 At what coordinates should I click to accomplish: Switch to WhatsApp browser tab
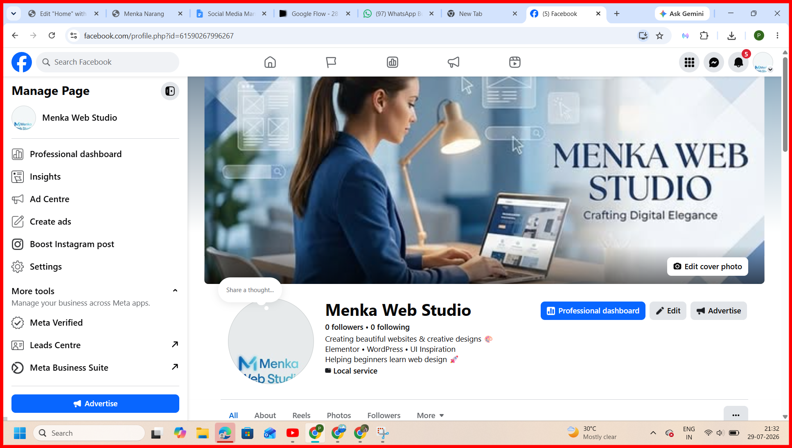point(399,14)
